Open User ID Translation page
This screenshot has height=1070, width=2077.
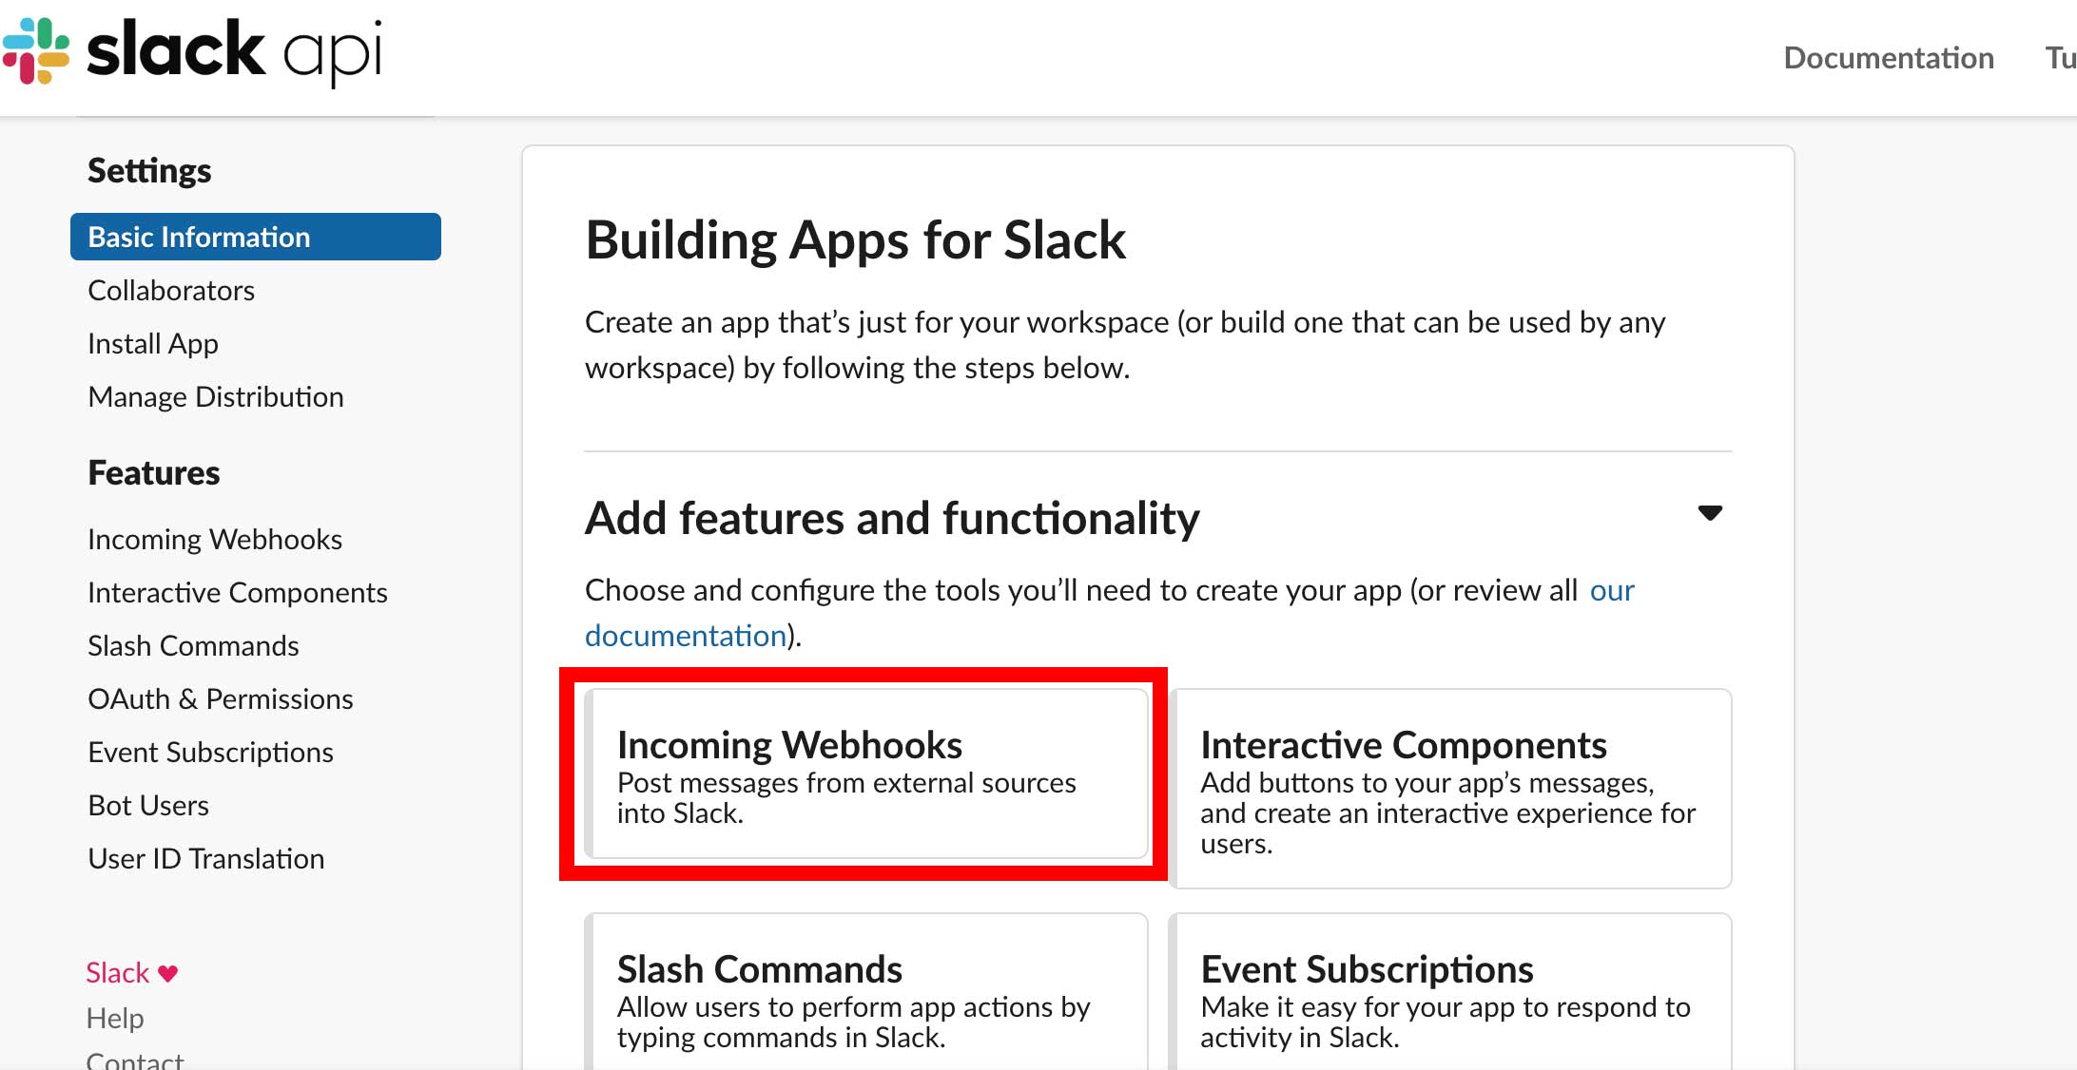point(206,858)
